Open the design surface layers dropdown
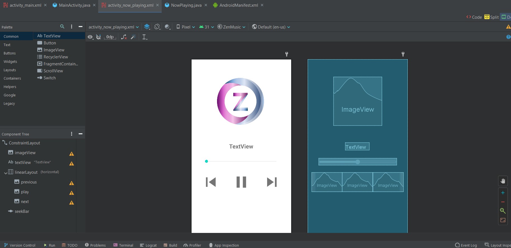 click(x=147, y=27)
